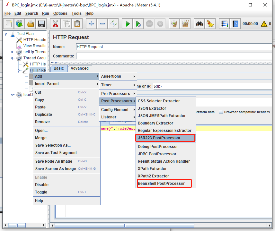Image resolution: width=275 pixels, height=231 pixels.
Task: Click the Cut scissors toolbar icon
Action: point(55,24)
